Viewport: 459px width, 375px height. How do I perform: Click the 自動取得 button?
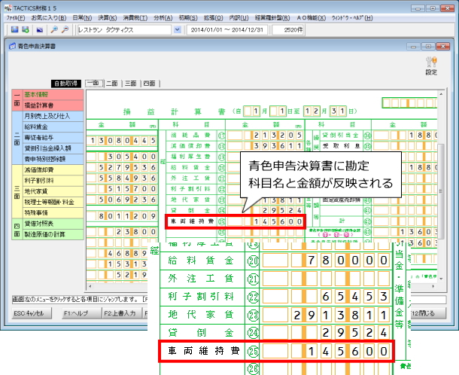pos(66,84)
